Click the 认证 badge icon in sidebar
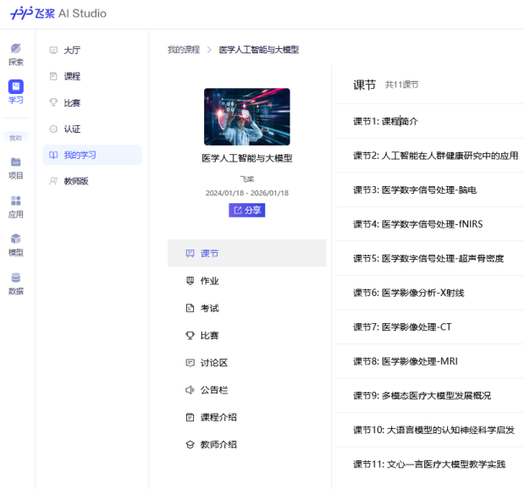524x489 pixels. tap(53, 129)
